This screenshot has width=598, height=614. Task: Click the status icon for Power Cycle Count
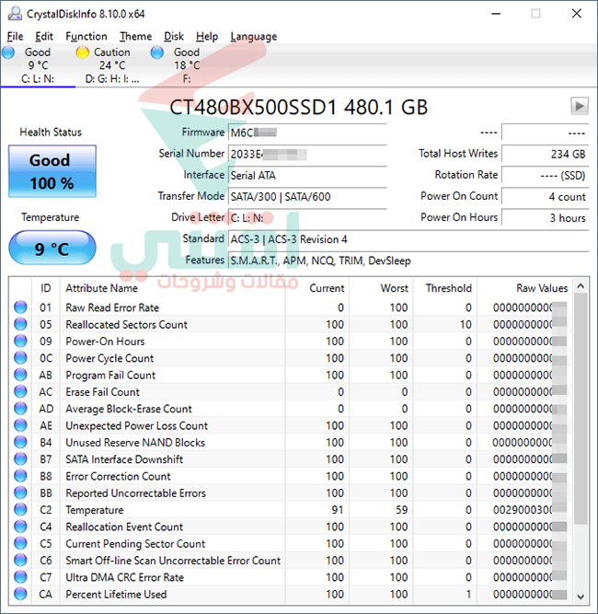20,358
